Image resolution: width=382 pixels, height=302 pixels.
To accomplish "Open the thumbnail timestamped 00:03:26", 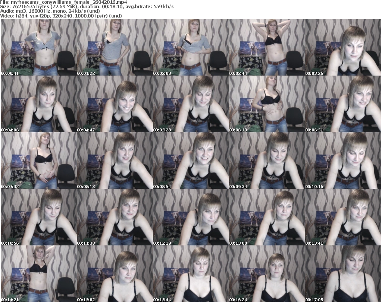I will 343,47.
